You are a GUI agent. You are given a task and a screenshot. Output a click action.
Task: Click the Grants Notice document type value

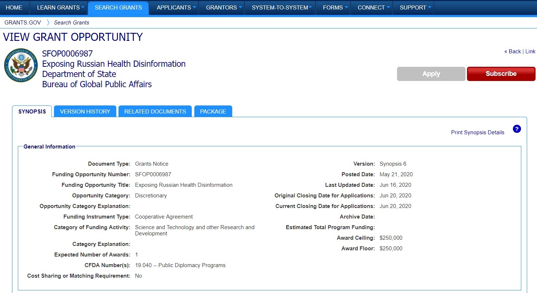point(152,164)
